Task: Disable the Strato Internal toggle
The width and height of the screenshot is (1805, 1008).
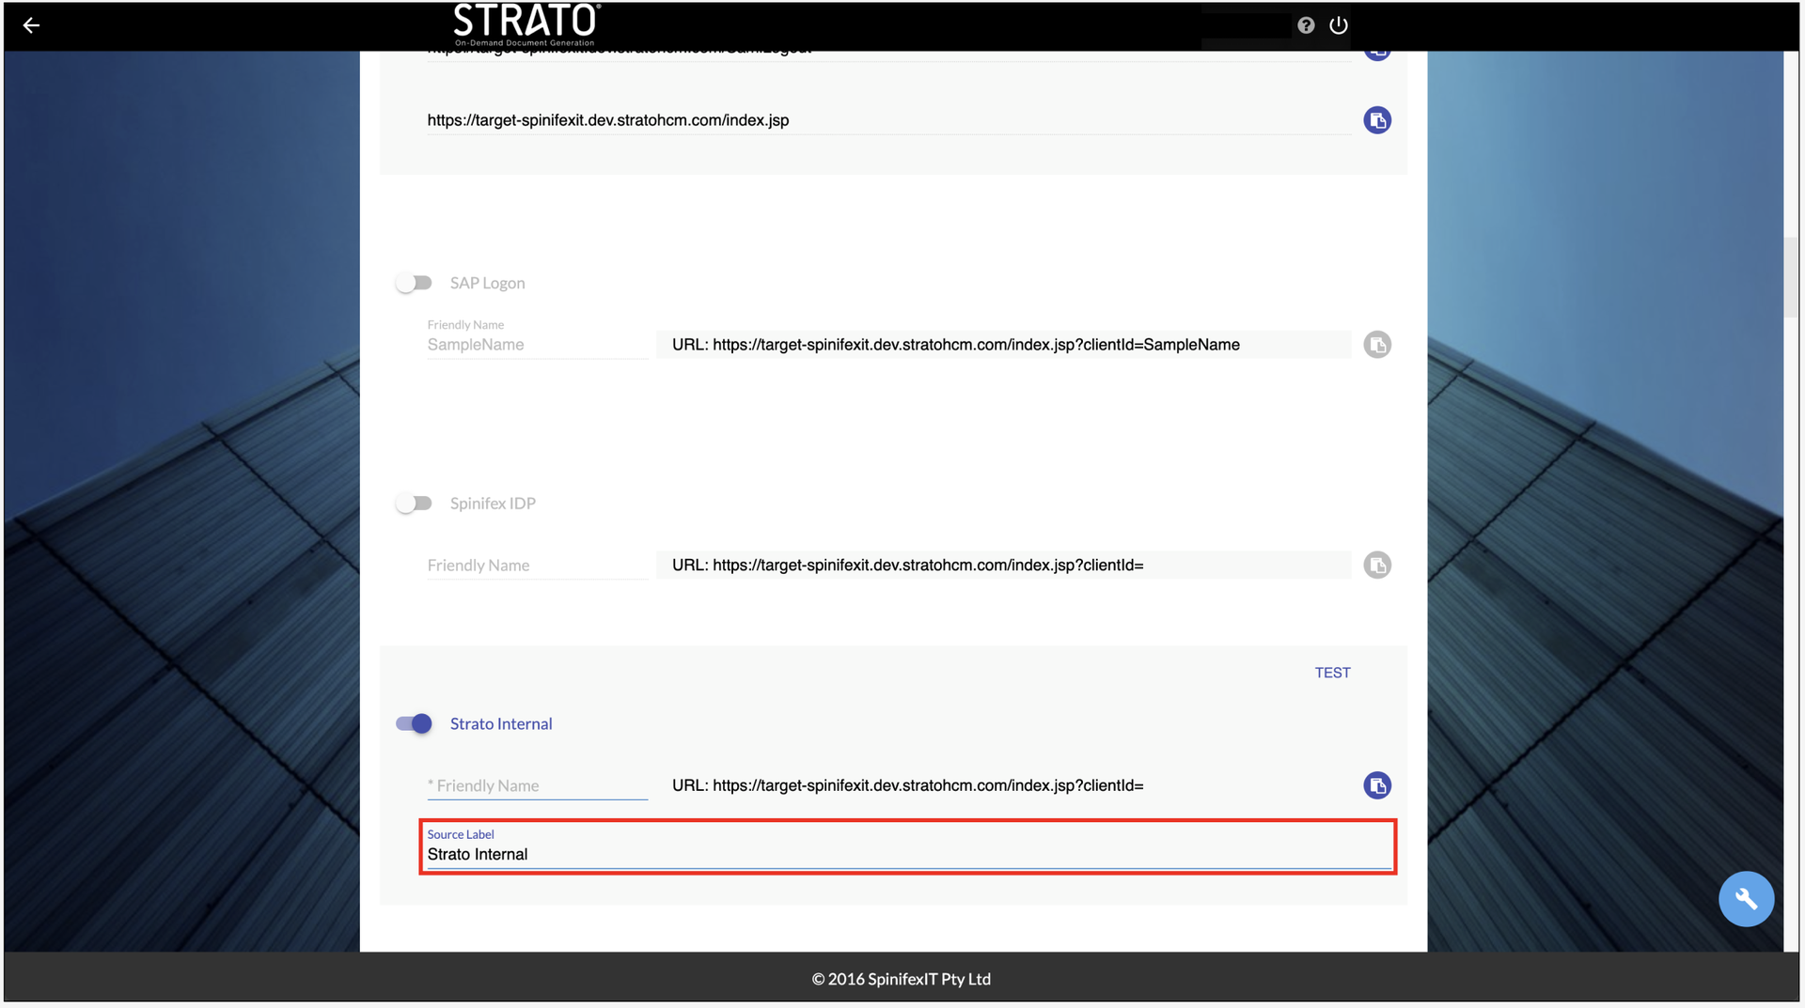Action: click(414, 723)
